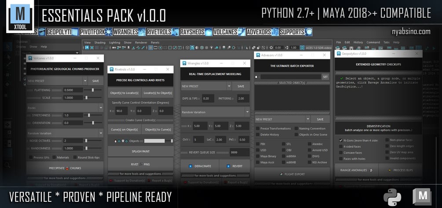
Task: Click the viewport use-all-lights bulb icon
Action: pos(212,47)
